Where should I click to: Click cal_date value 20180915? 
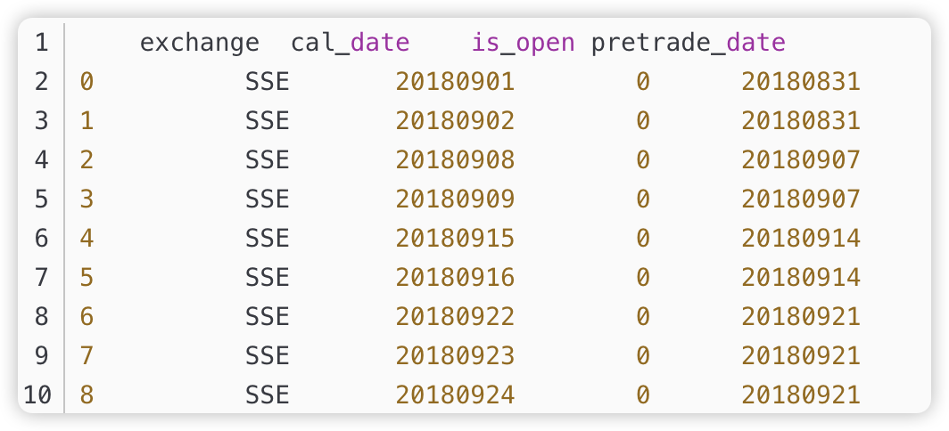coord(455,238)
